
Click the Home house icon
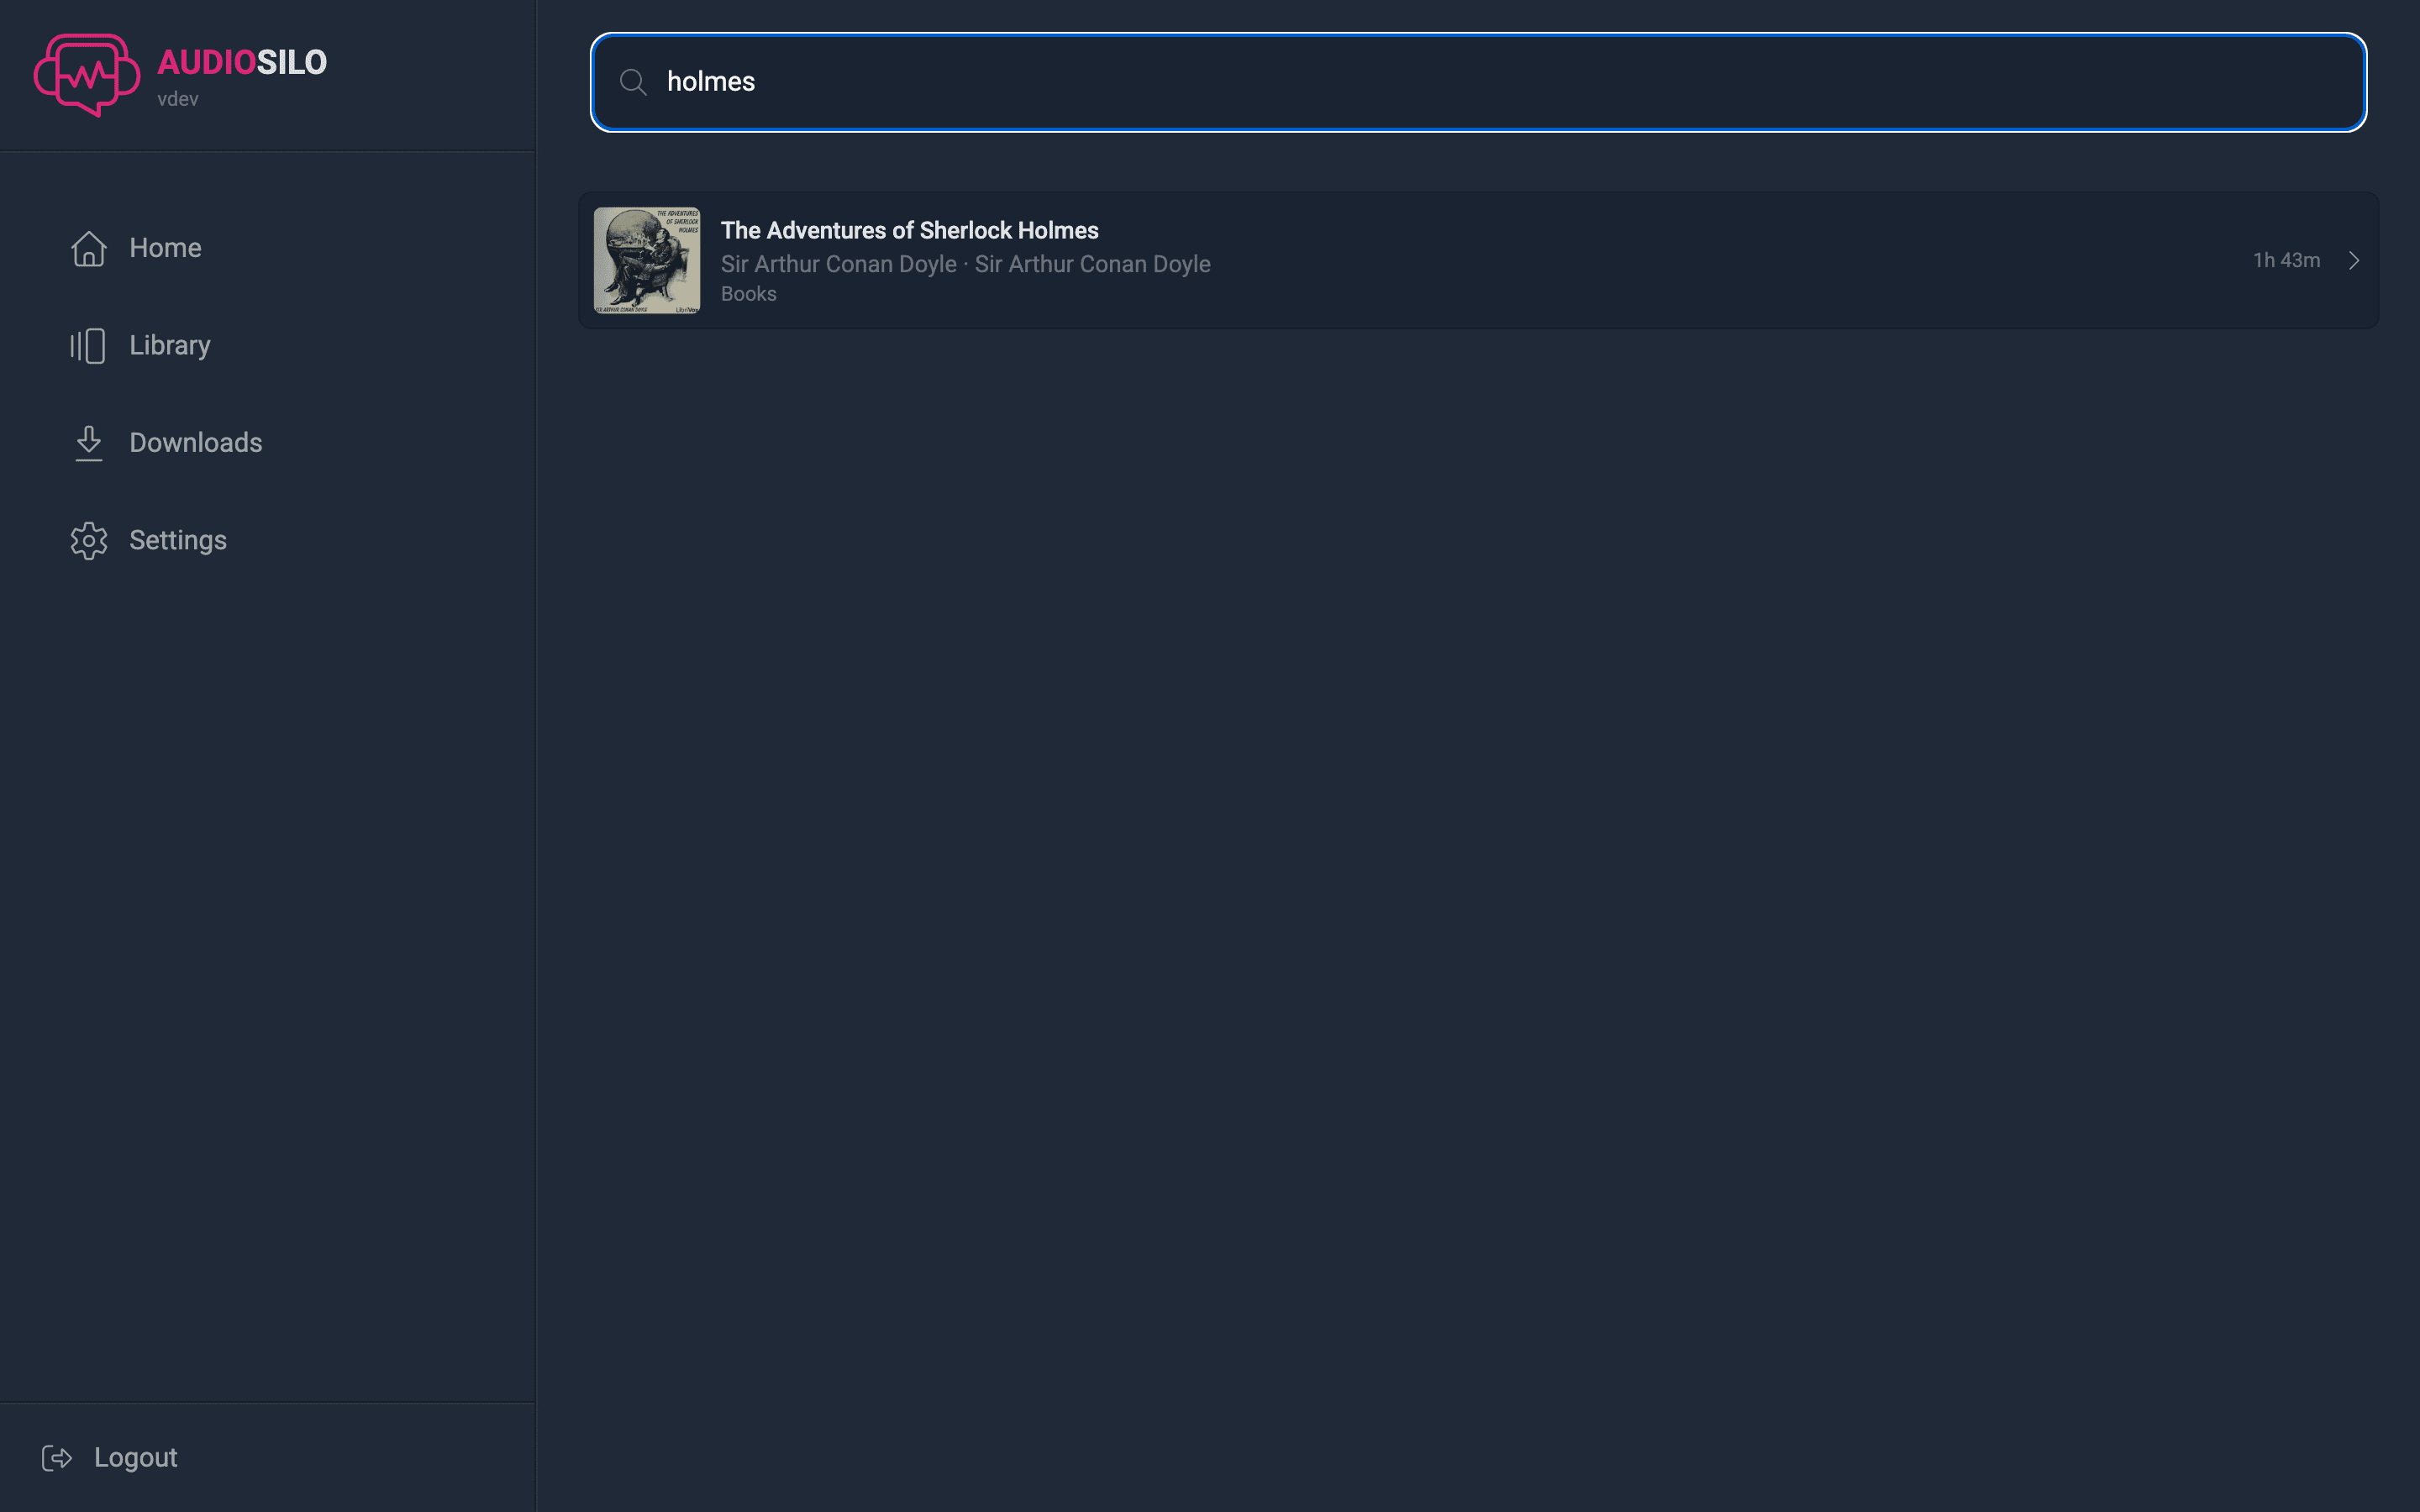click(x=89, y=248)
